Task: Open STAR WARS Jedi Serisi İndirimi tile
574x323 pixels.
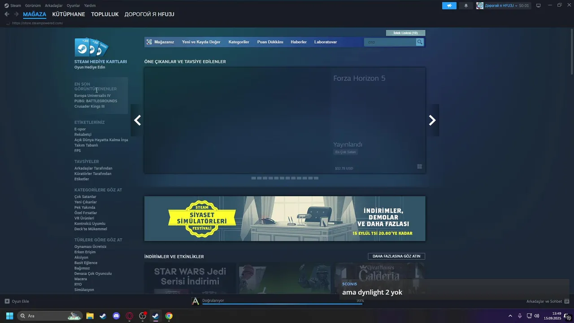Action: 190,278
